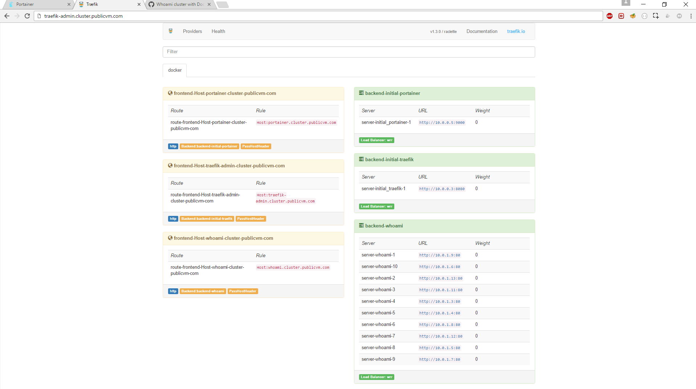Open the Adblock Plus extension icon
The image size is (696, 389).
point(610,16)
